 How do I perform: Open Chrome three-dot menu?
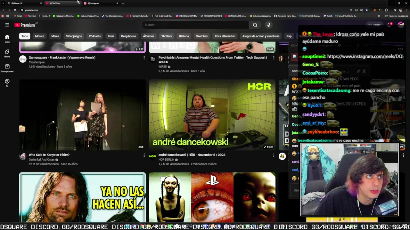(x=406, y=10)
